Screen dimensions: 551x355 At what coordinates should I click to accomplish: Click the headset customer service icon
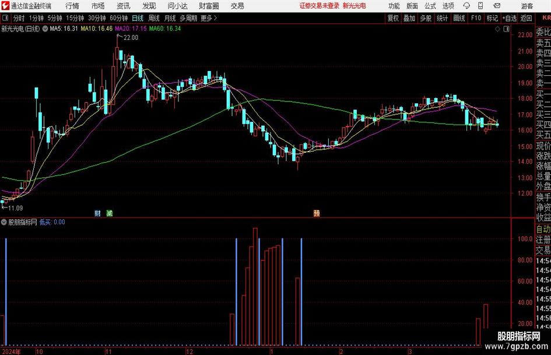[x=466, y=6]
